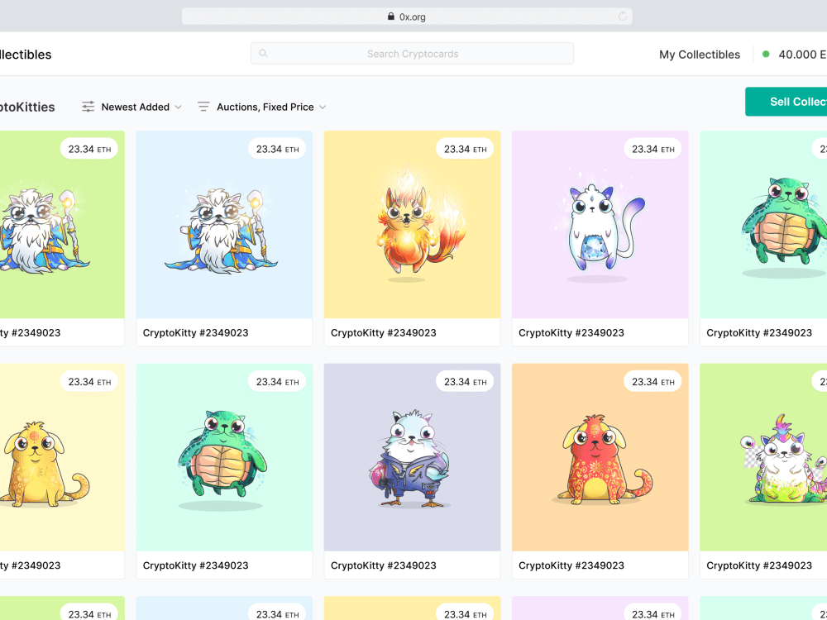Click the magnifier icon in the search box

click(263, 53)
